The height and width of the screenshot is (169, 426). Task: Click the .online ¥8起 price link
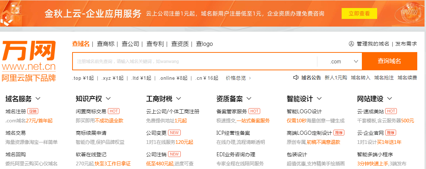tap(173, 78)
